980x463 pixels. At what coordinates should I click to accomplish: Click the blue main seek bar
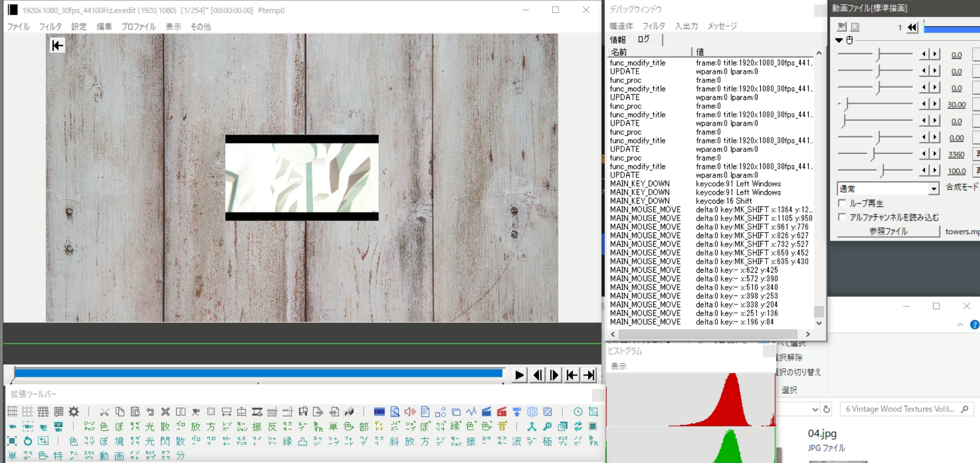(258, 373)
